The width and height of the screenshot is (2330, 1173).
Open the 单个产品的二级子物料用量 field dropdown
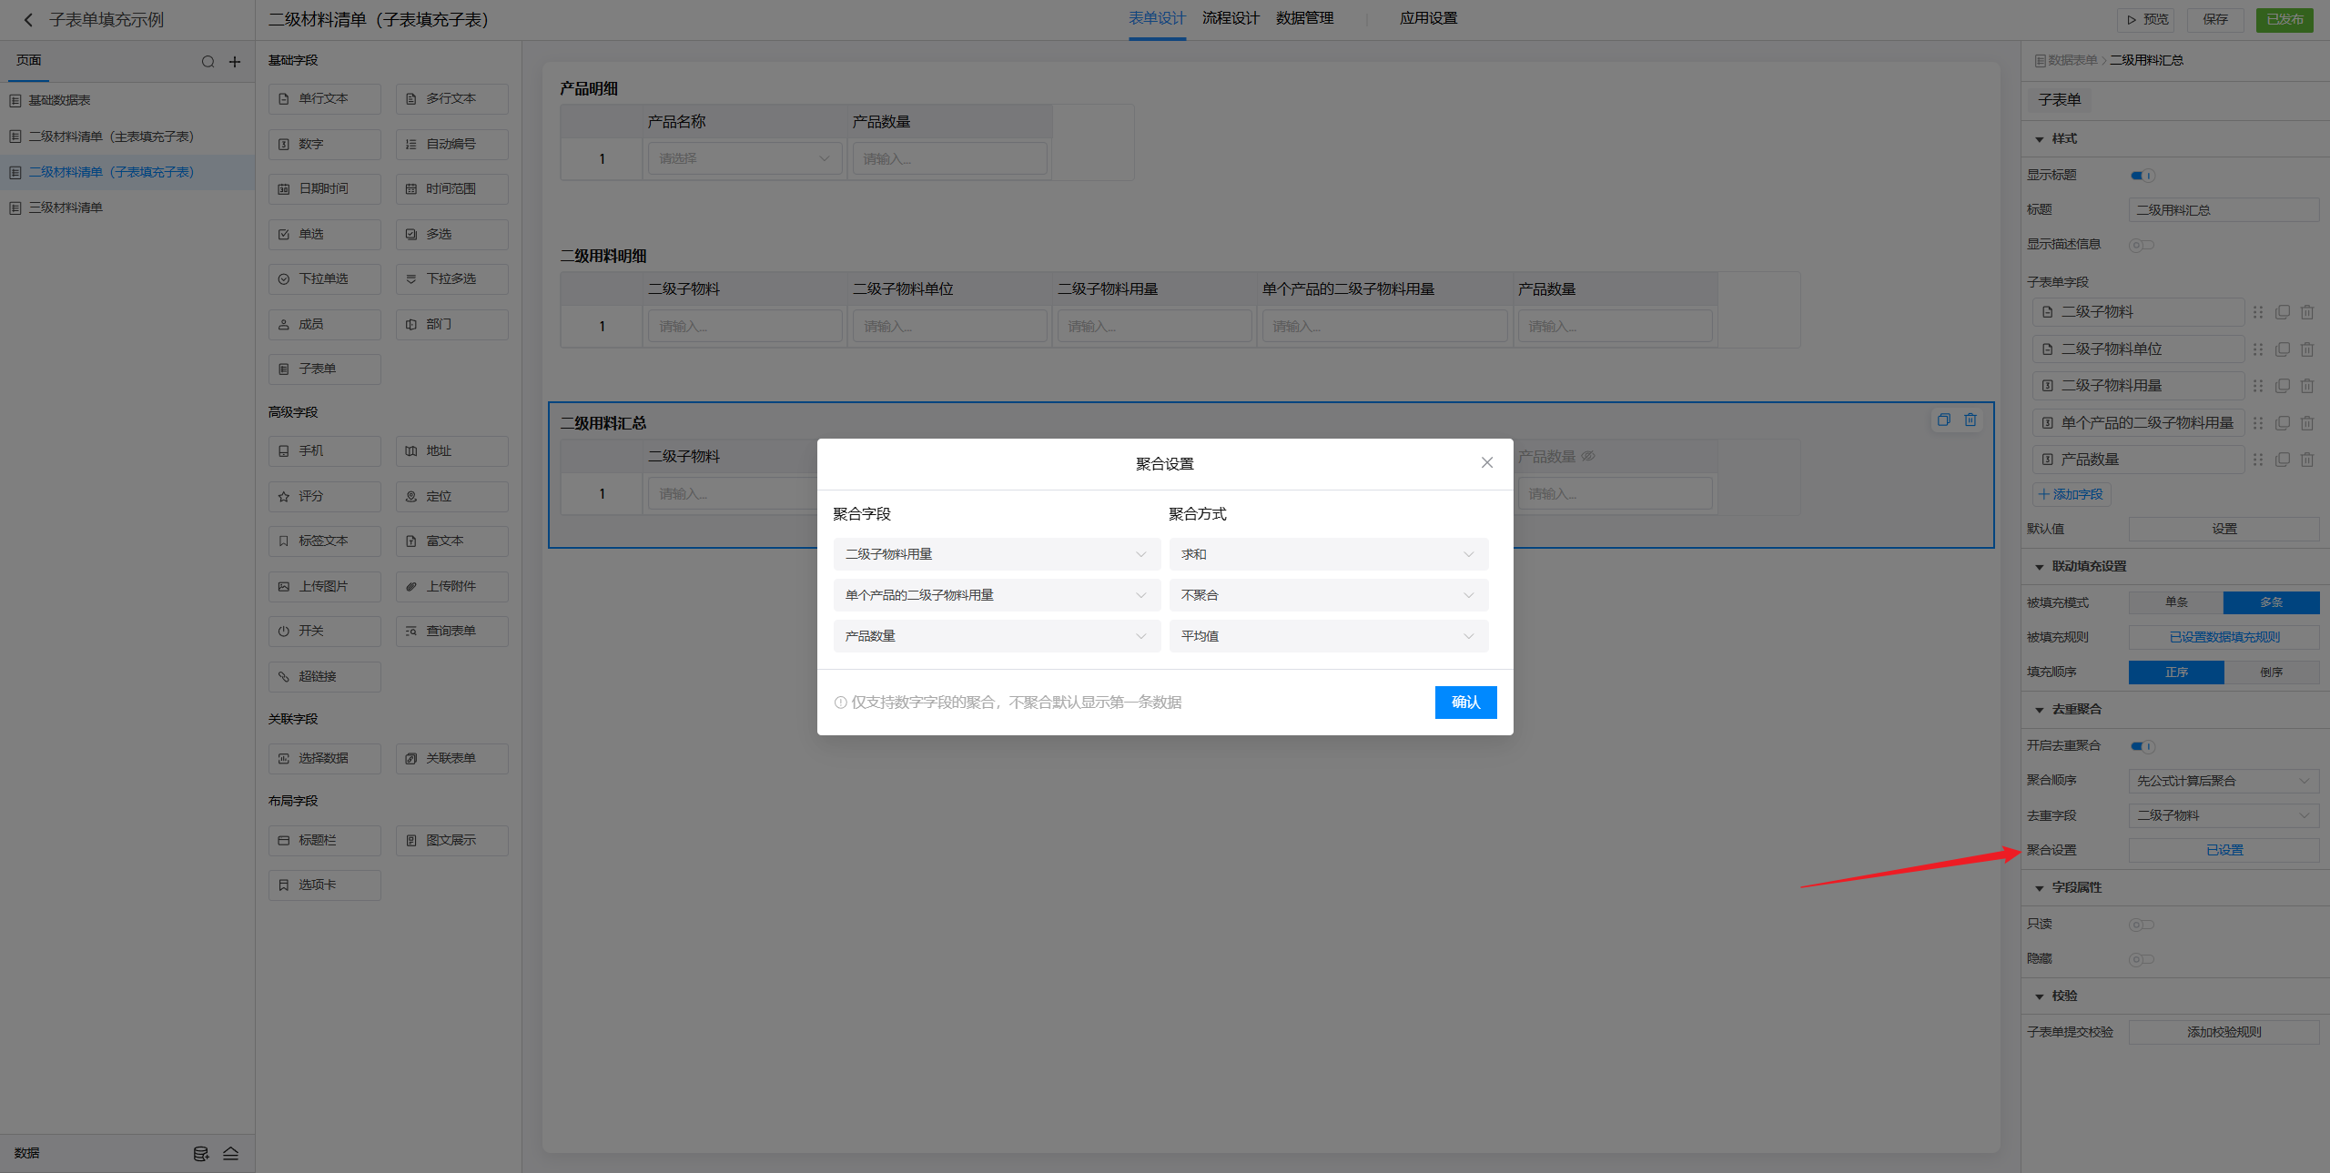(x=996, y=595)
